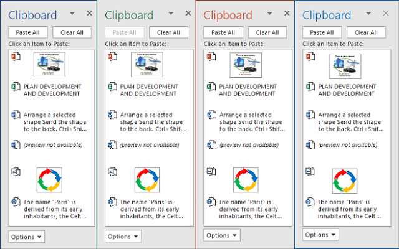Click picture item icon in first dark-blue Clipboard pane
The width and height of the screenshot is (399, 249).
tap(16, 172)
